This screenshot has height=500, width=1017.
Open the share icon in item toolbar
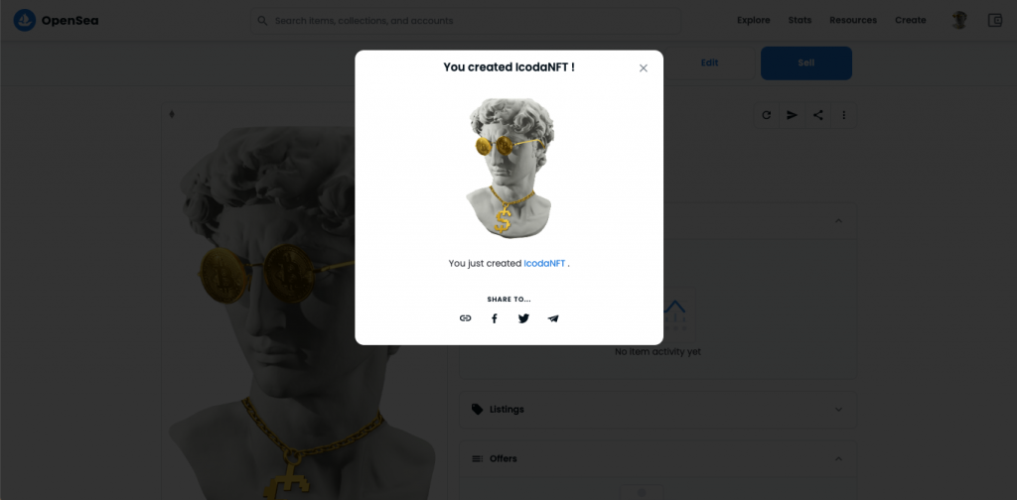(x=818, y=115)
